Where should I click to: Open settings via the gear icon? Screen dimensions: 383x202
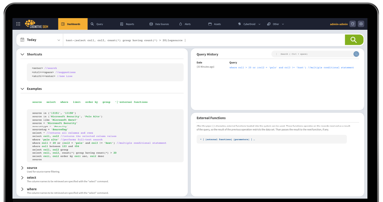coord(361,24)
